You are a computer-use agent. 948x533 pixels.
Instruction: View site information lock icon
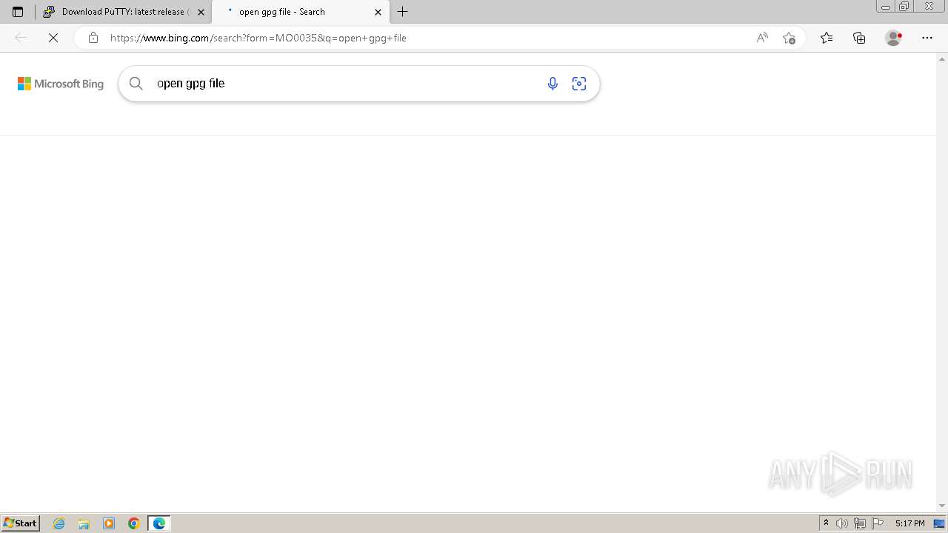pos(93,38)
